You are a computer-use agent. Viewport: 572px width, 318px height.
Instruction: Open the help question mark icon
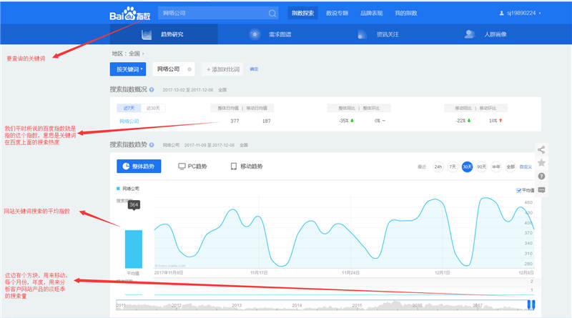point(541,176)
